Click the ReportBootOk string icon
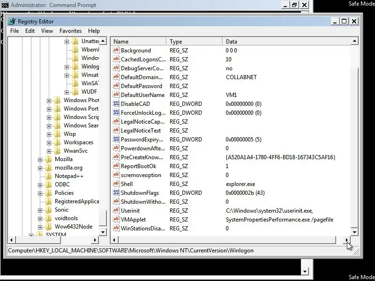This screenshot has height=281, width=375. [x=116, y=166]
